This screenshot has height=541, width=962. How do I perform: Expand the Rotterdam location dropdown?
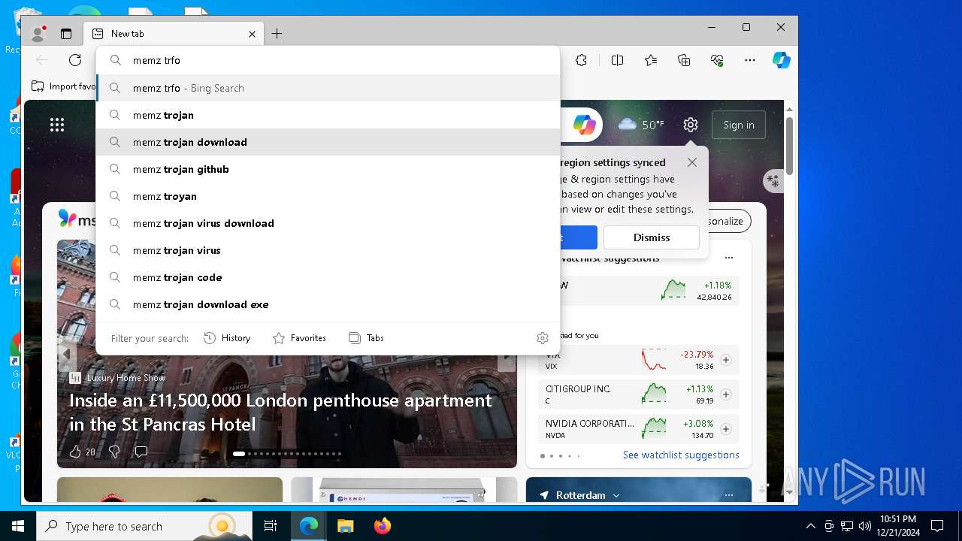point(616,496)
